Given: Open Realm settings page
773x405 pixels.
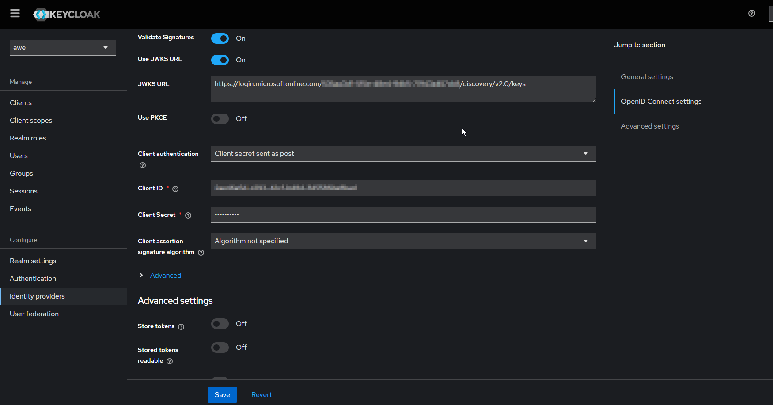Looking at the screenshot, I should pos(33,261).
